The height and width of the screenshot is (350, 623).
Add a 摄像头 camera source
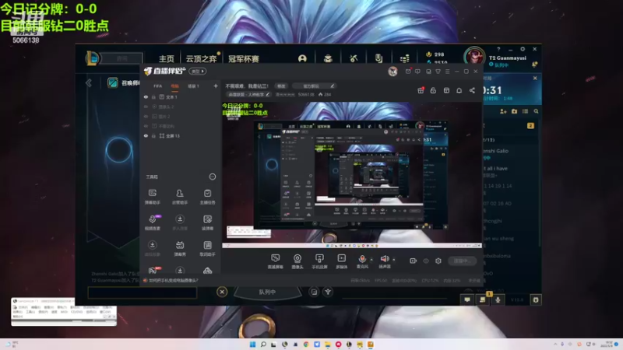297,261
